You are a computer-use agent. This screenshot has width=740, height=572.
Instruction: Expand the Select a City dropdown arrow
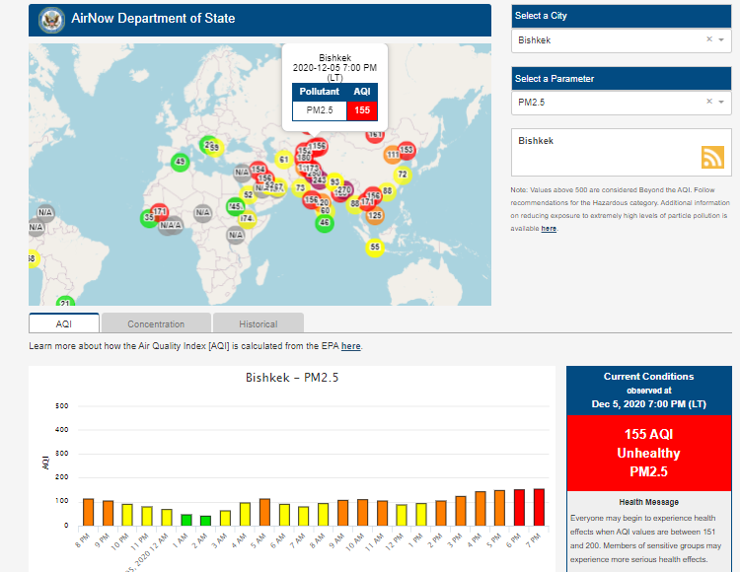(x=721, y=40)
